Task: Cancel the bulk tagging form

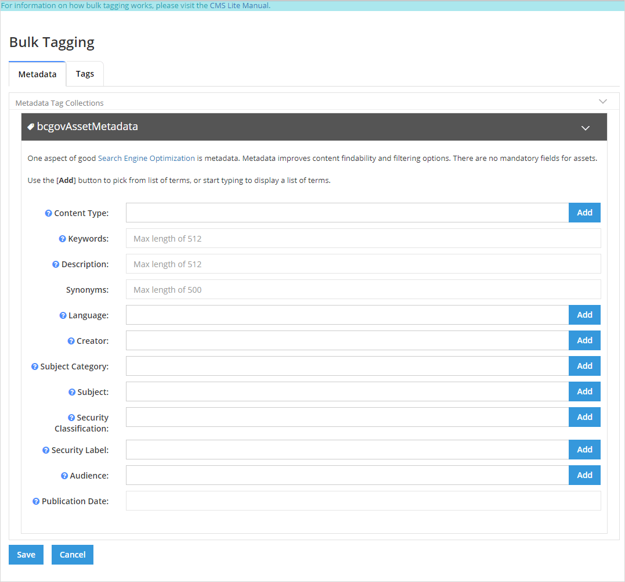Action: [x=73, y=555]
